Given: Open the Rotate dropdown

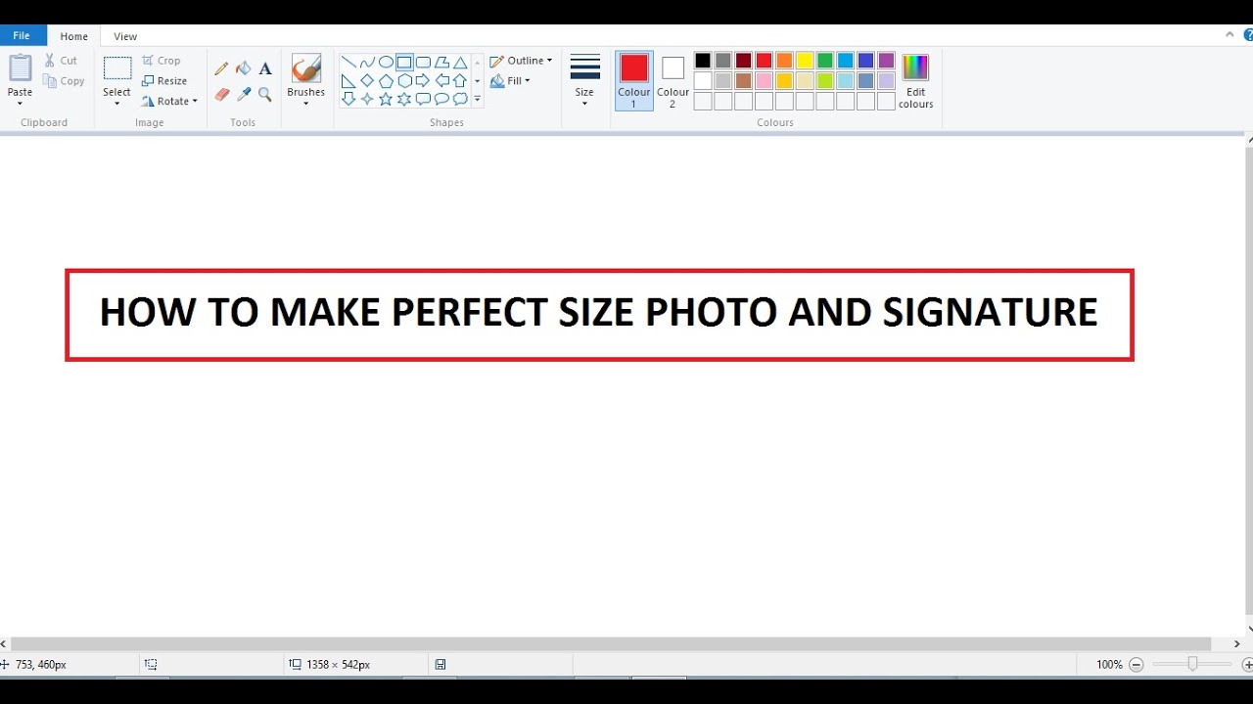Looking at the screenshot, I should click(x=169, y=101).
